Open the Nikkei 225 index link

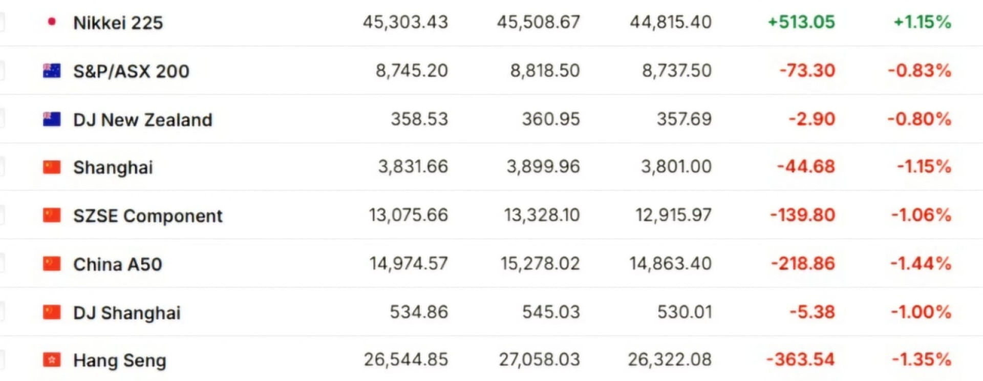click(118, 23)
